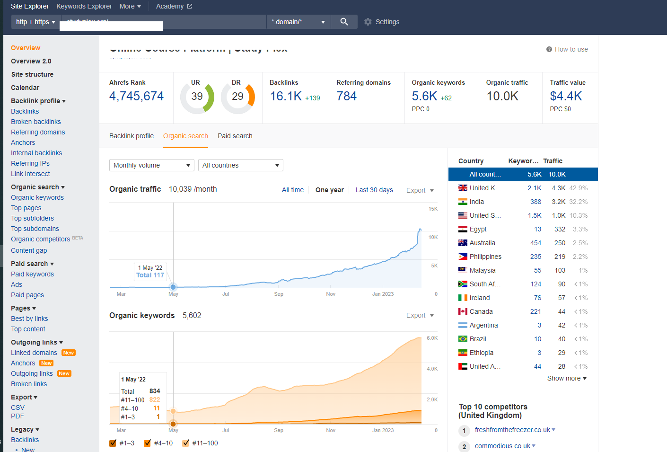
Task: Click the Ahrefs Rank 4,745,674 value
Action: 136,96
